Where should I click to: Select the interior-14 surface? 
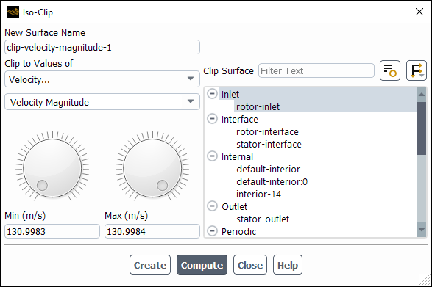258,194
